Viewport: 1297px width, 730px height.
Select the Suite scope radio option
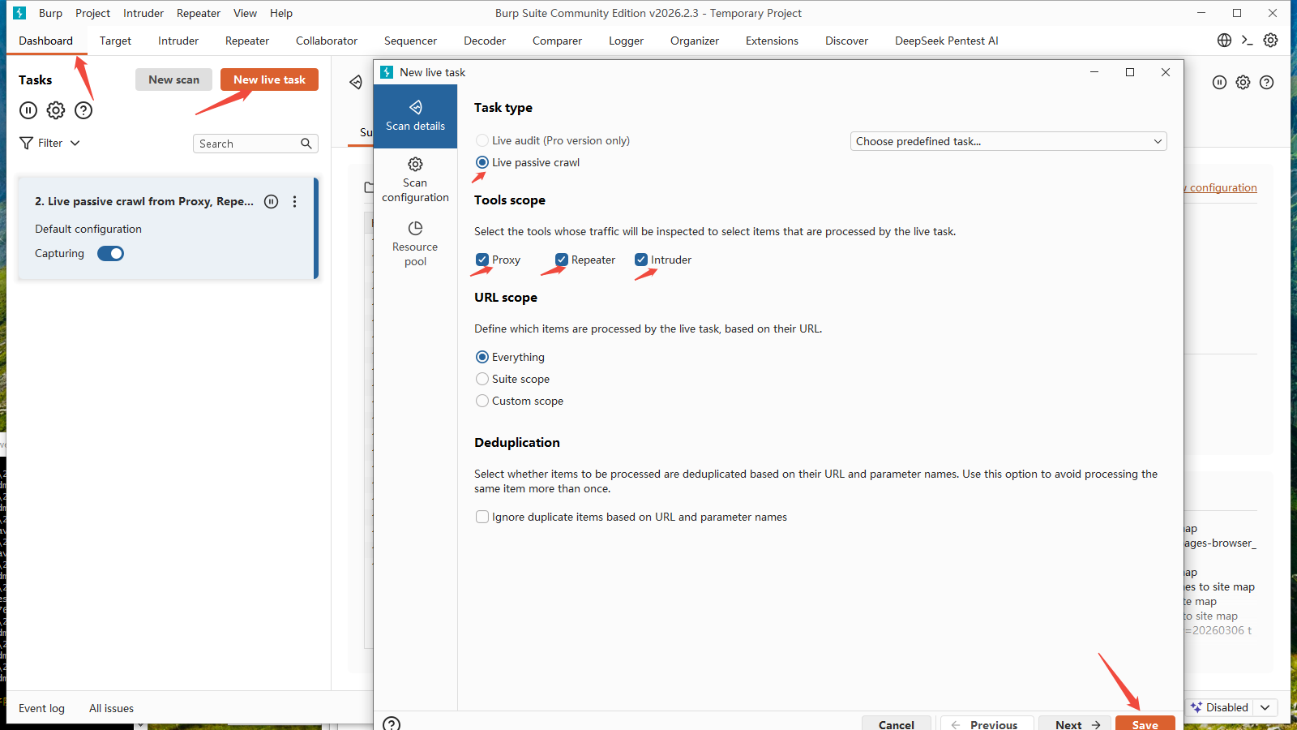click(x=482, y=379)
